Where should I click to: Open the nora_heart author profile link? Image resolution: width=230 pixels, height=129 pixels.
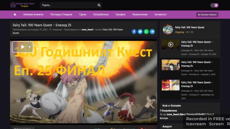87,29
